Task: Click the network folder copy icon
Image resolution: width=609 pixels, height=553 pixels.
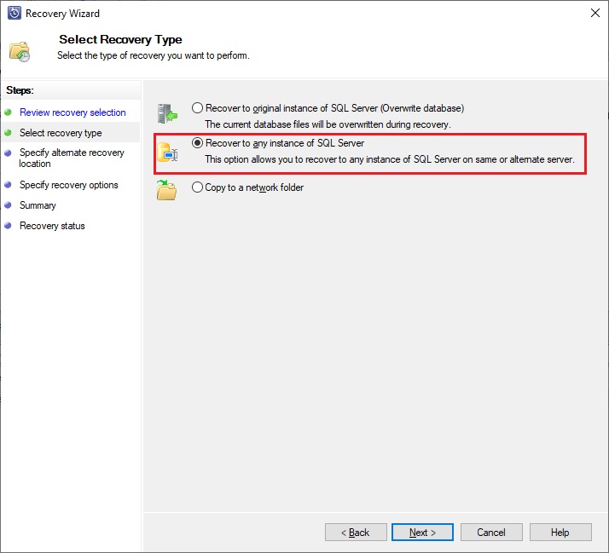Action: click(166, 190)
